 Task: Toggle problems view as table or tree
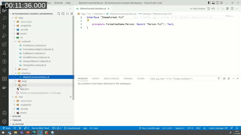tap(229, 78)
